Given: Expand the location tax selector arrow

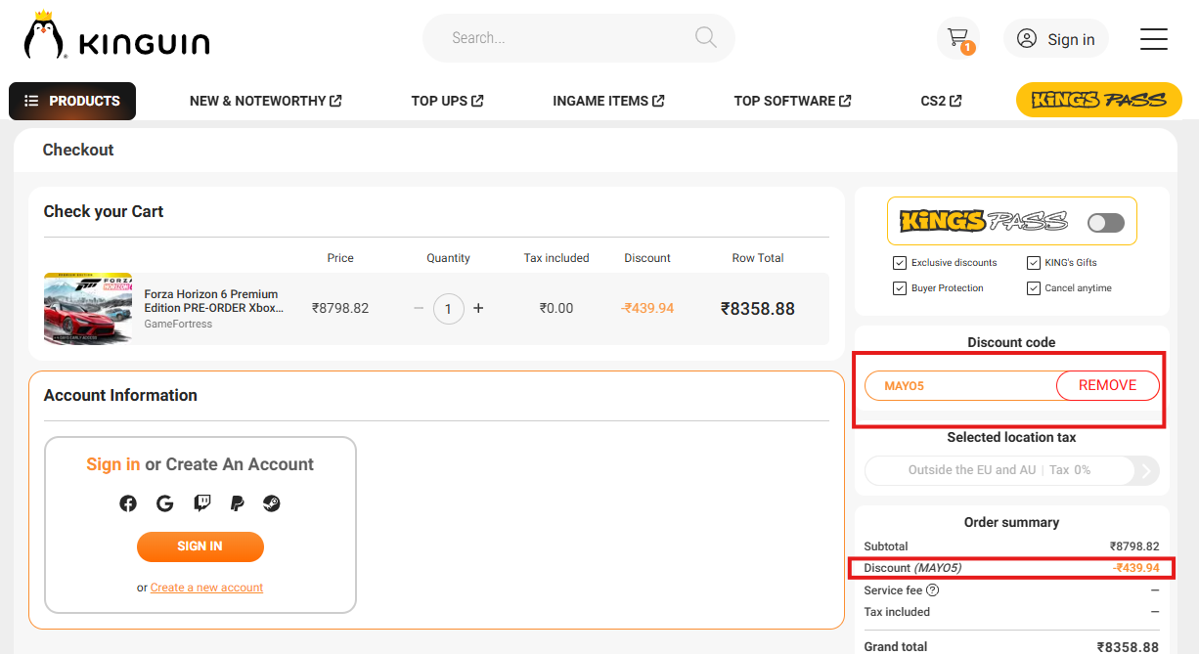Looking at the screenshot, I should [x=1148, y=471].
